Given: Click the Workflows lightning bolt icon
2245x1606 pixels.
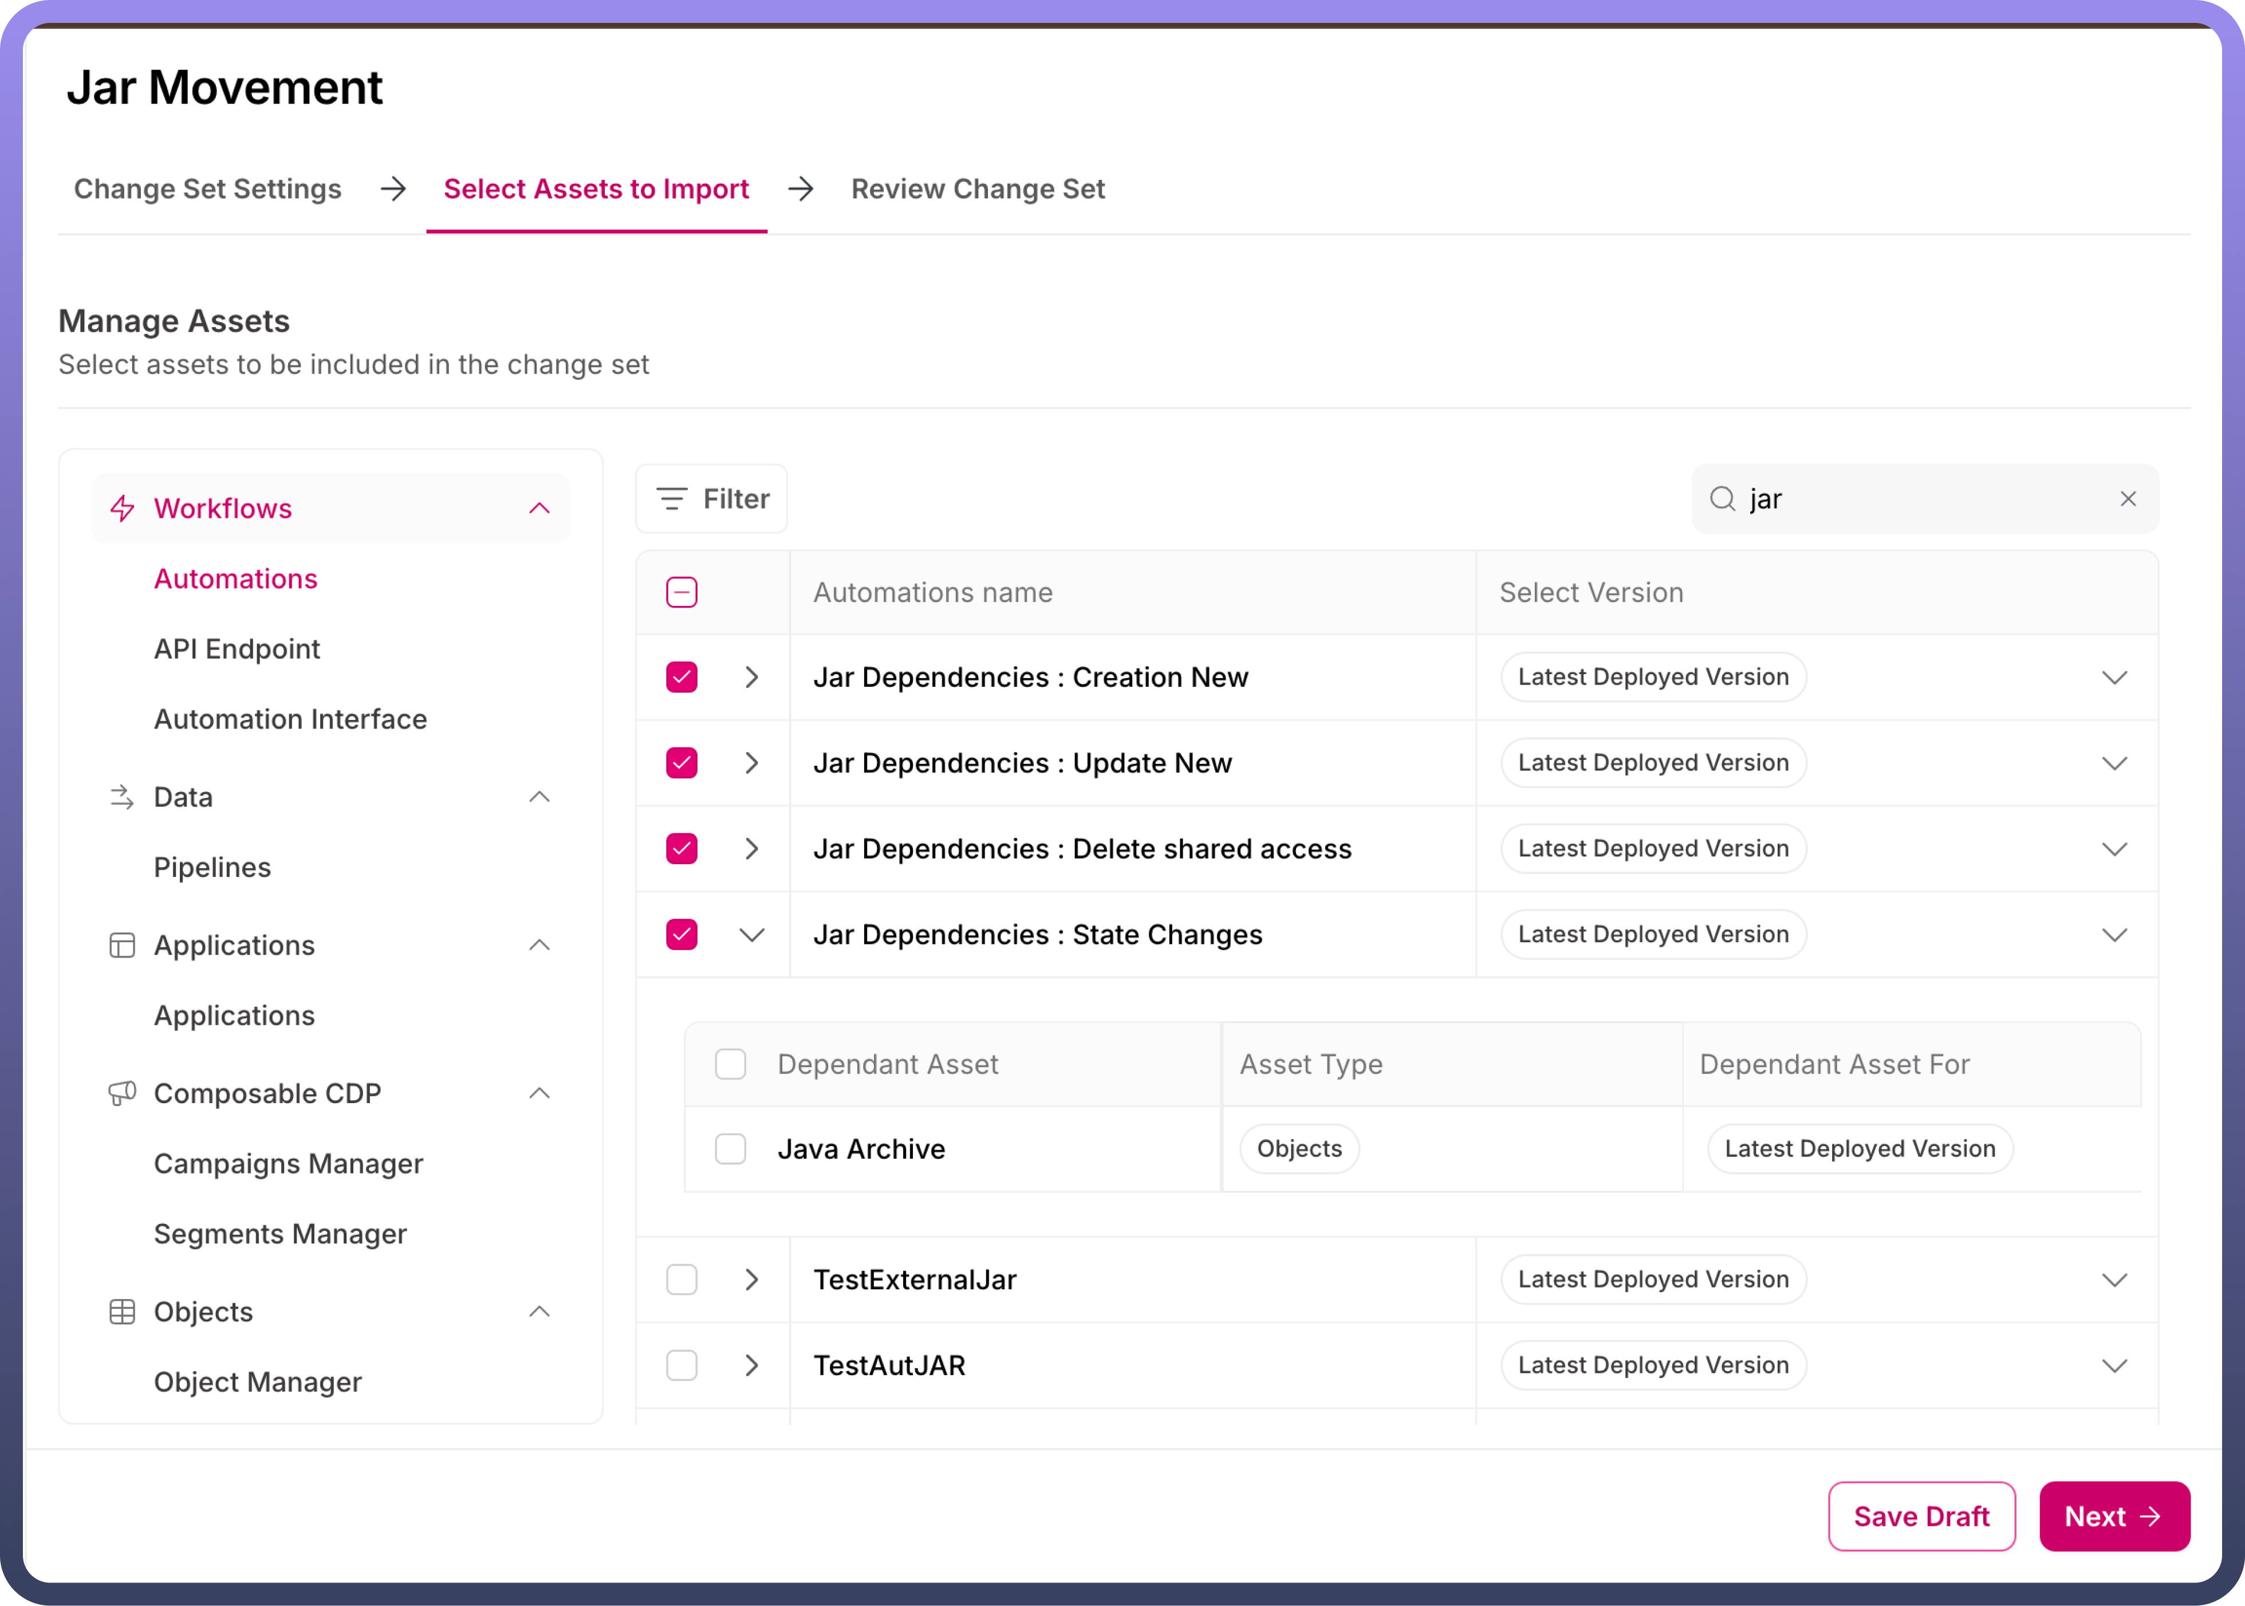Looking at the screenshot, I should 123,508.
